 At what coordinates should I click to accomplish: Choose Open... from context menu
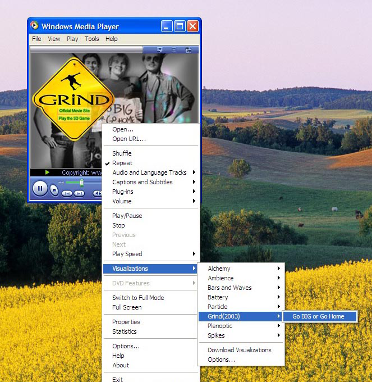click(x=150, y=129)
